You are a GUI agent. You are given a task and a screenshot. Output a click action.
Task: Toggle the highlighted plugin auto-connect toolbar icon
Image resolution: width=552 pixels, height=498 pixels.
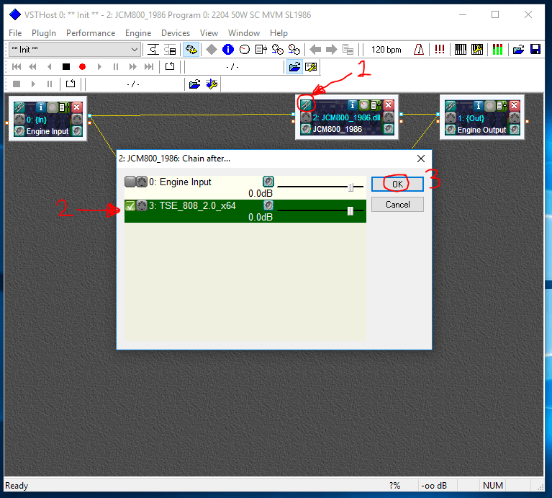191,49
